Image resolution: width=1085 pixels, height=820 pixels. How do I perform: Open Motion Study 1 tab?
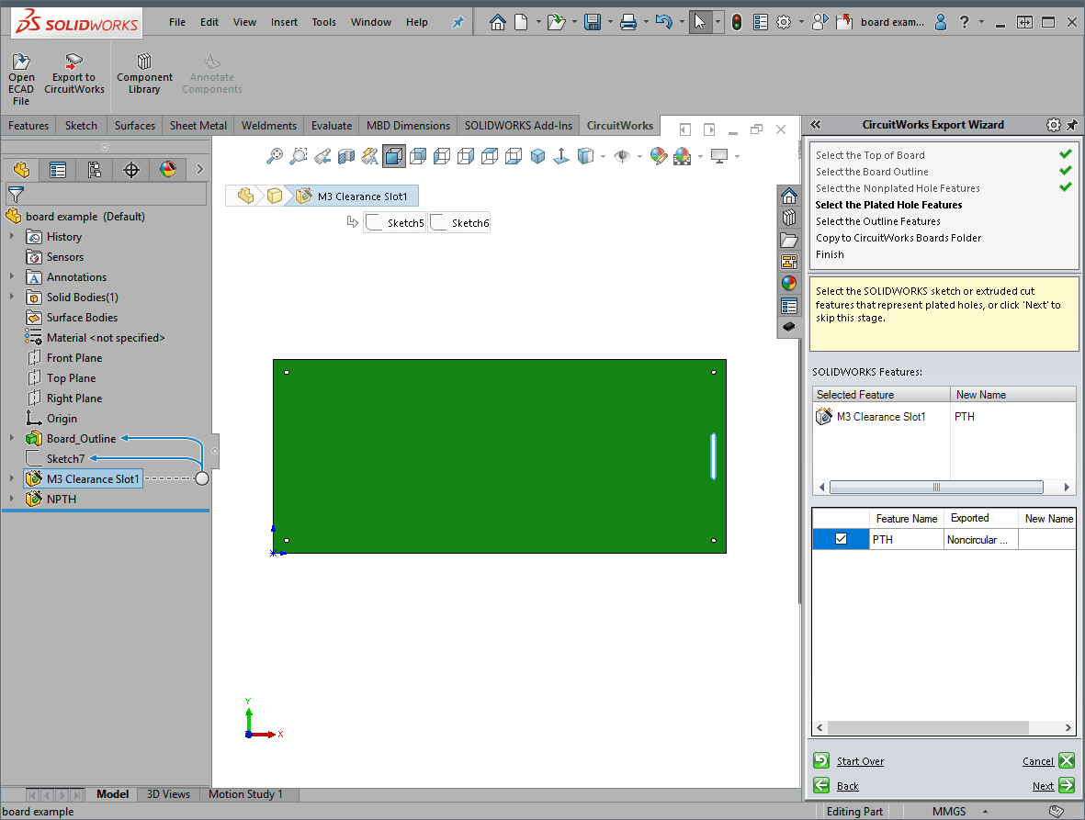click(245, 793)
